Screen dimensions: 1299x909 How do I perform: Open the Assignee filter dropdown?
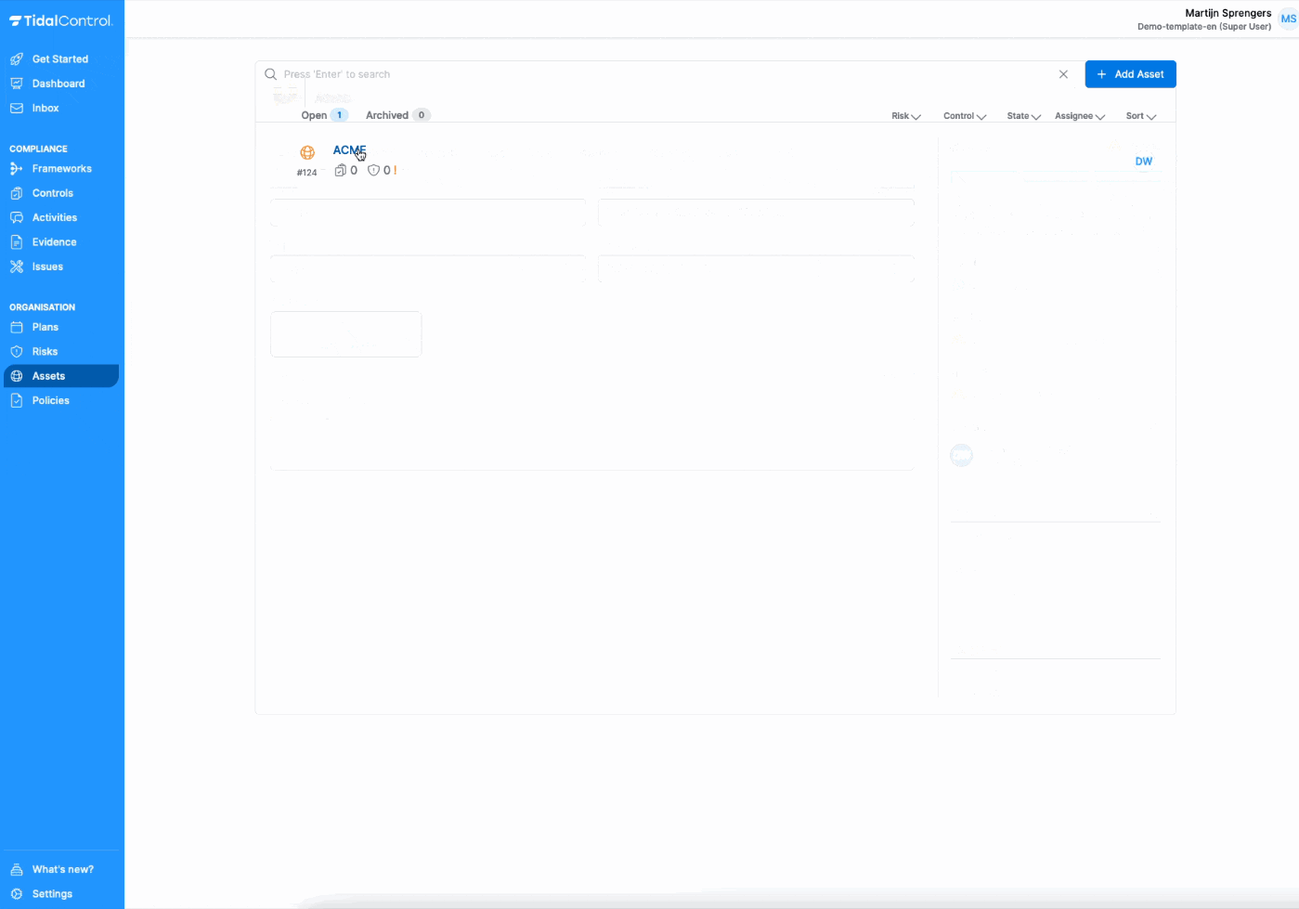[x=1078, y=115]
